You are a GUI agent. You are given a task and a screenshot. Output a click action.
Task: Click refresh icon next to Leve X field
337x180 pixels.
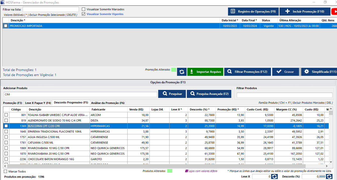274,176
